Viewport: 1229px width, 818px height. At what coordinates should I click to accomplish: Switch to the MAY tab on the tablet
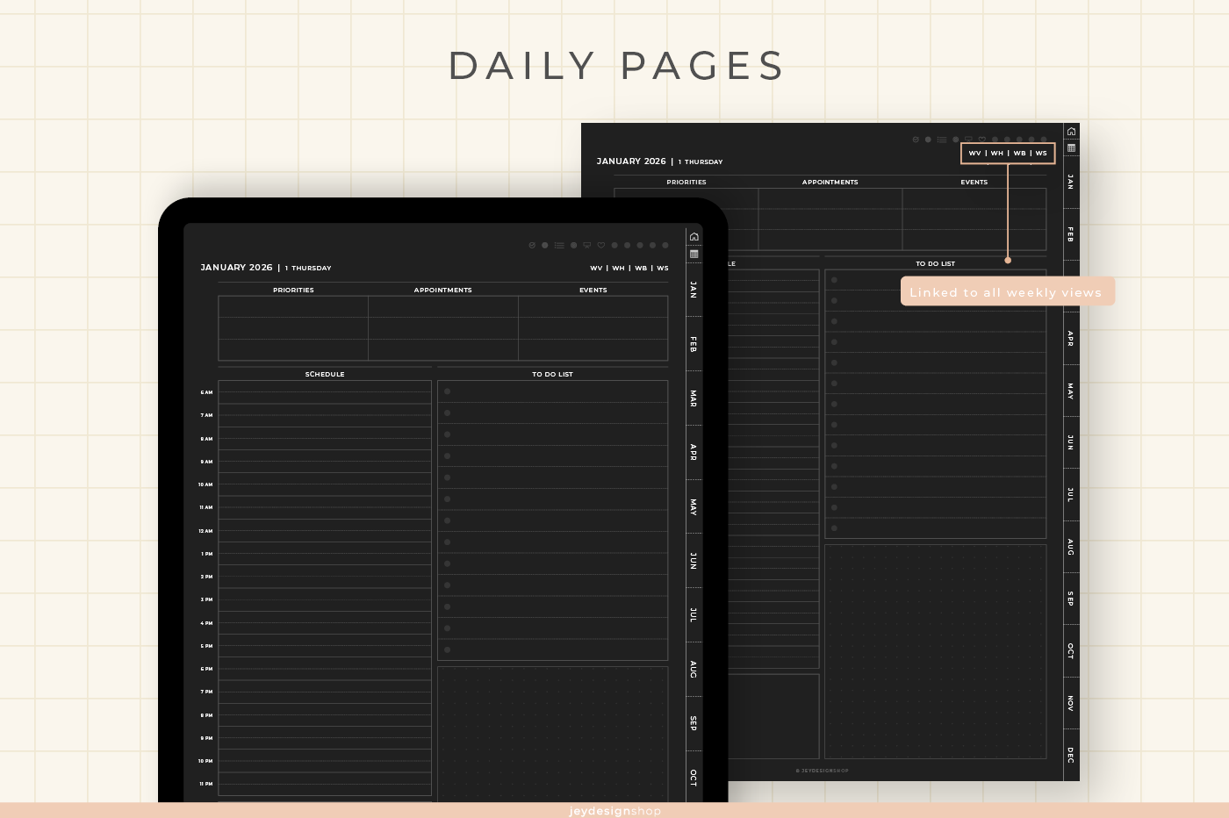click(x=694, y=506)
